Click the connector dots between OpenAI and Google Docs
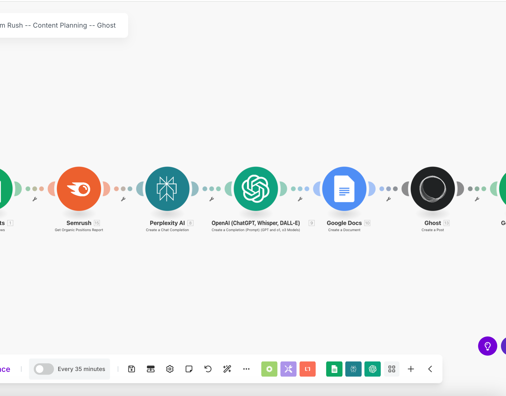506x396 pixels. pyautogui.click(x=300, y=189)
